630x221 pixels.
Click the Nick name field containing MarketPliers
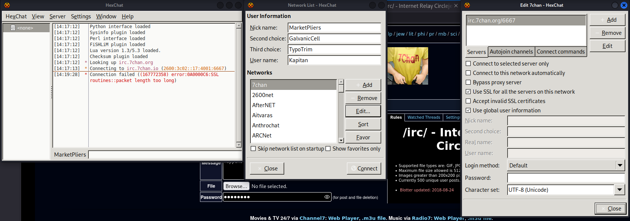(x=334, y=28)
